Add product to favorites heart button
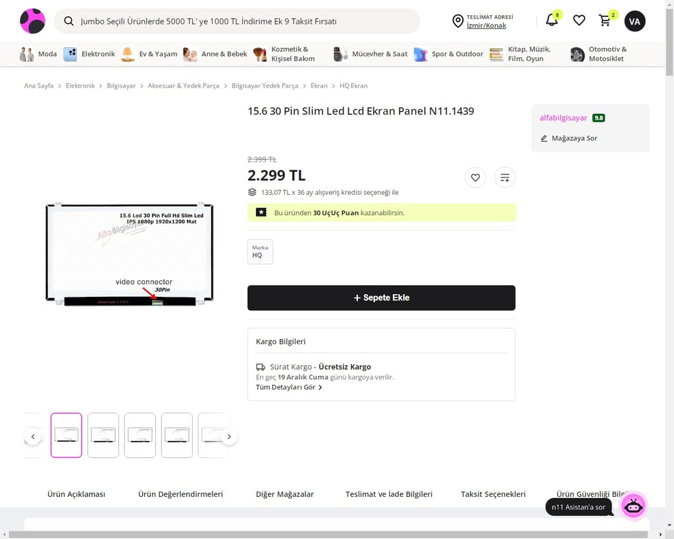 (x=475, y=178)
